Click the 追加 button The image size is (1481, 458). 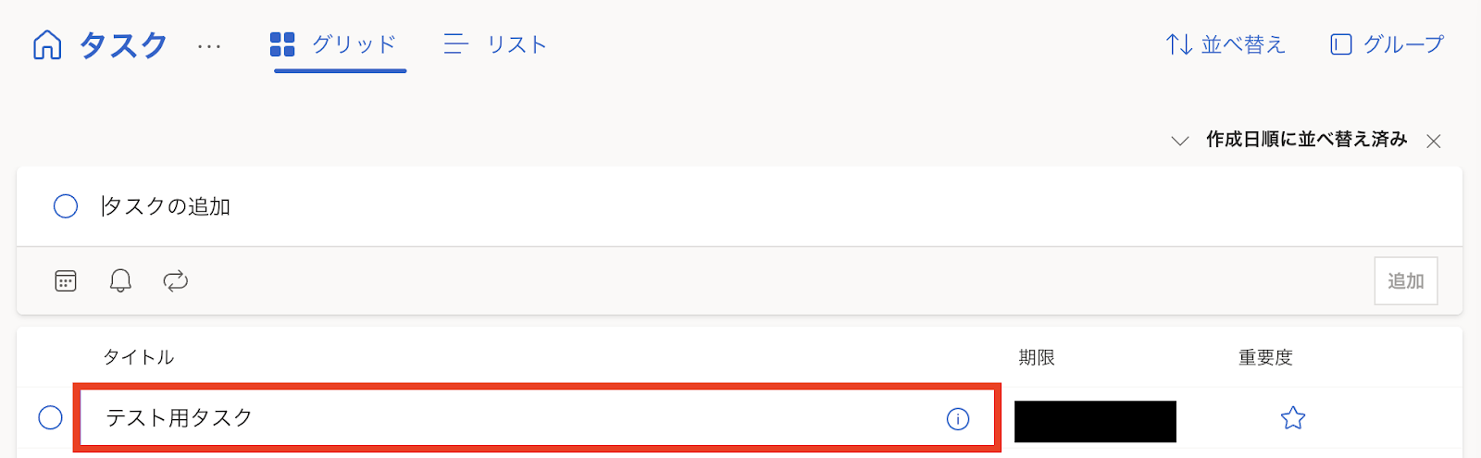[1405, 280]
